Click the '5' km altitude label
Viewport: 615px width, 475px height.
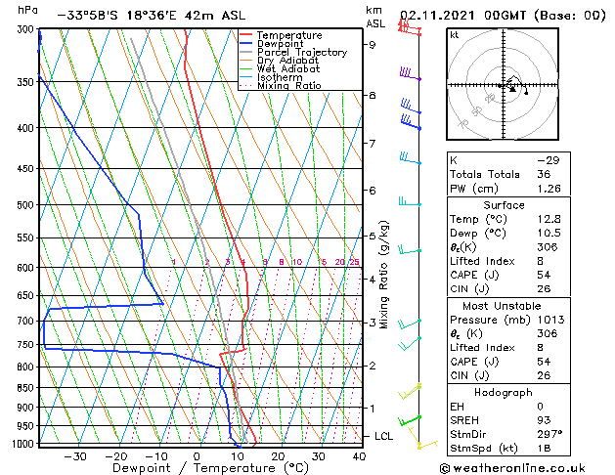click(x=372, y=236)
